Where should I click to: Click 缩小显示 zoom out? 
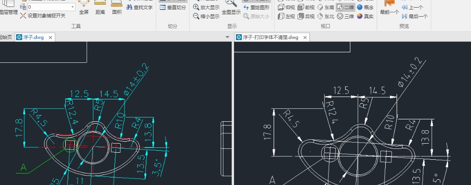pyautogui.click(x=206, y=17)
